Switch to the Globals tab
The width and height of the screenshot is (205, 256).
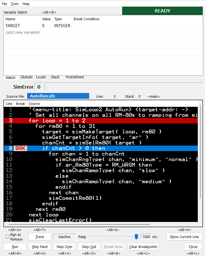(27, 77)
